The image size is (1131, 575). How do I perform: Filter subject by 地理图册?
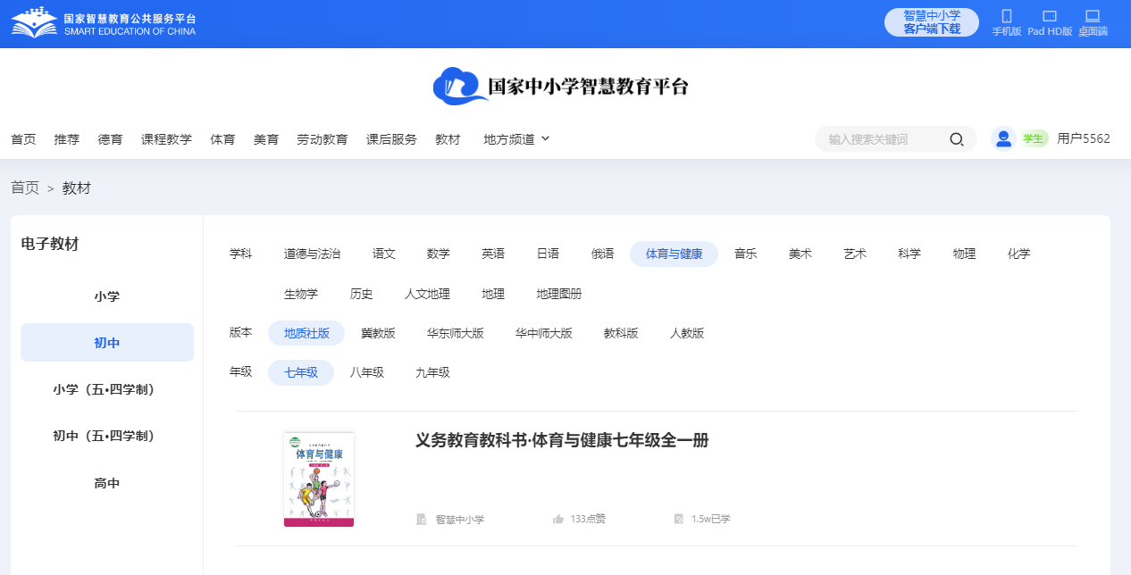pyautogui.click(x=559, y=294)
